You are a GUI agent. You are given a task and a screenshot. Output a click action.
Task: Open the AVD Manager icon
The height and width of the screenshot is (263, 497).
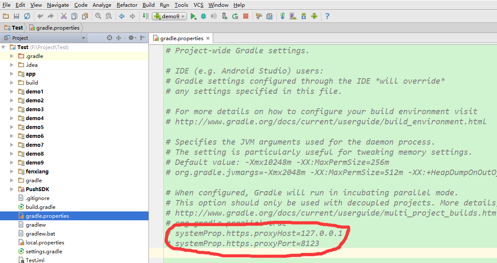click(x=293, y=16)
